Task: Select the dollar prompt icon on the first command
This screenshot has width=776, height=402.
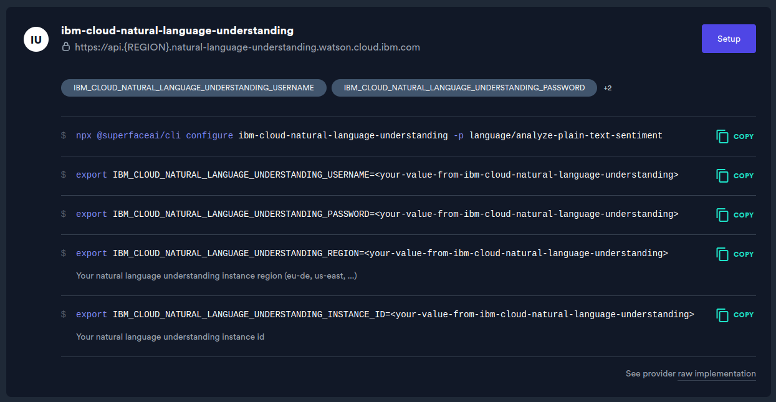Action: click(63, 135)
